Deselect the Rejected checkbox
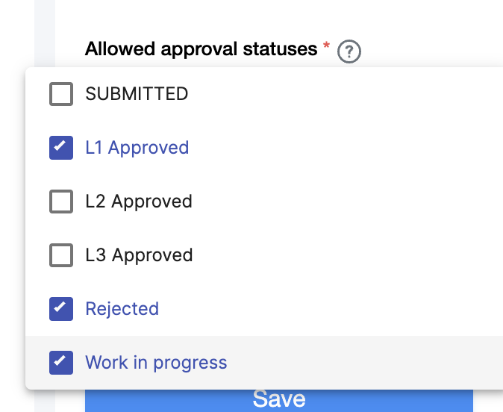Screen dimensions: 503x412 [x=61, y=309]
